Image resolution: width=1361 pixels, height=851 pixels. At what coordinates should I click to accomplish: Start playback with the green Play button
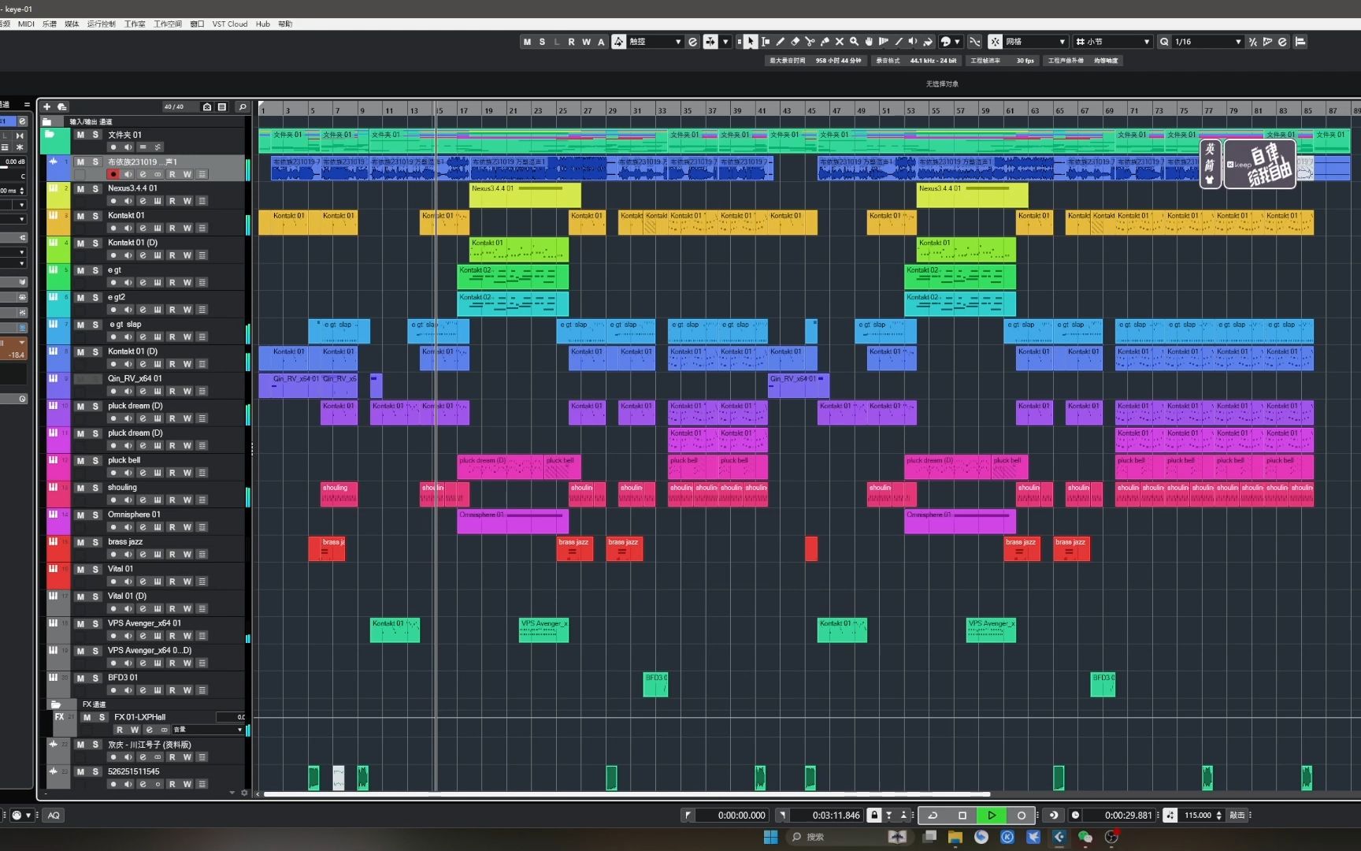992,816
